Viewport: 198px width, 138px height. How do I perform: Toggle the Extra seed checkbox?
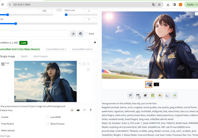(86, 34)
